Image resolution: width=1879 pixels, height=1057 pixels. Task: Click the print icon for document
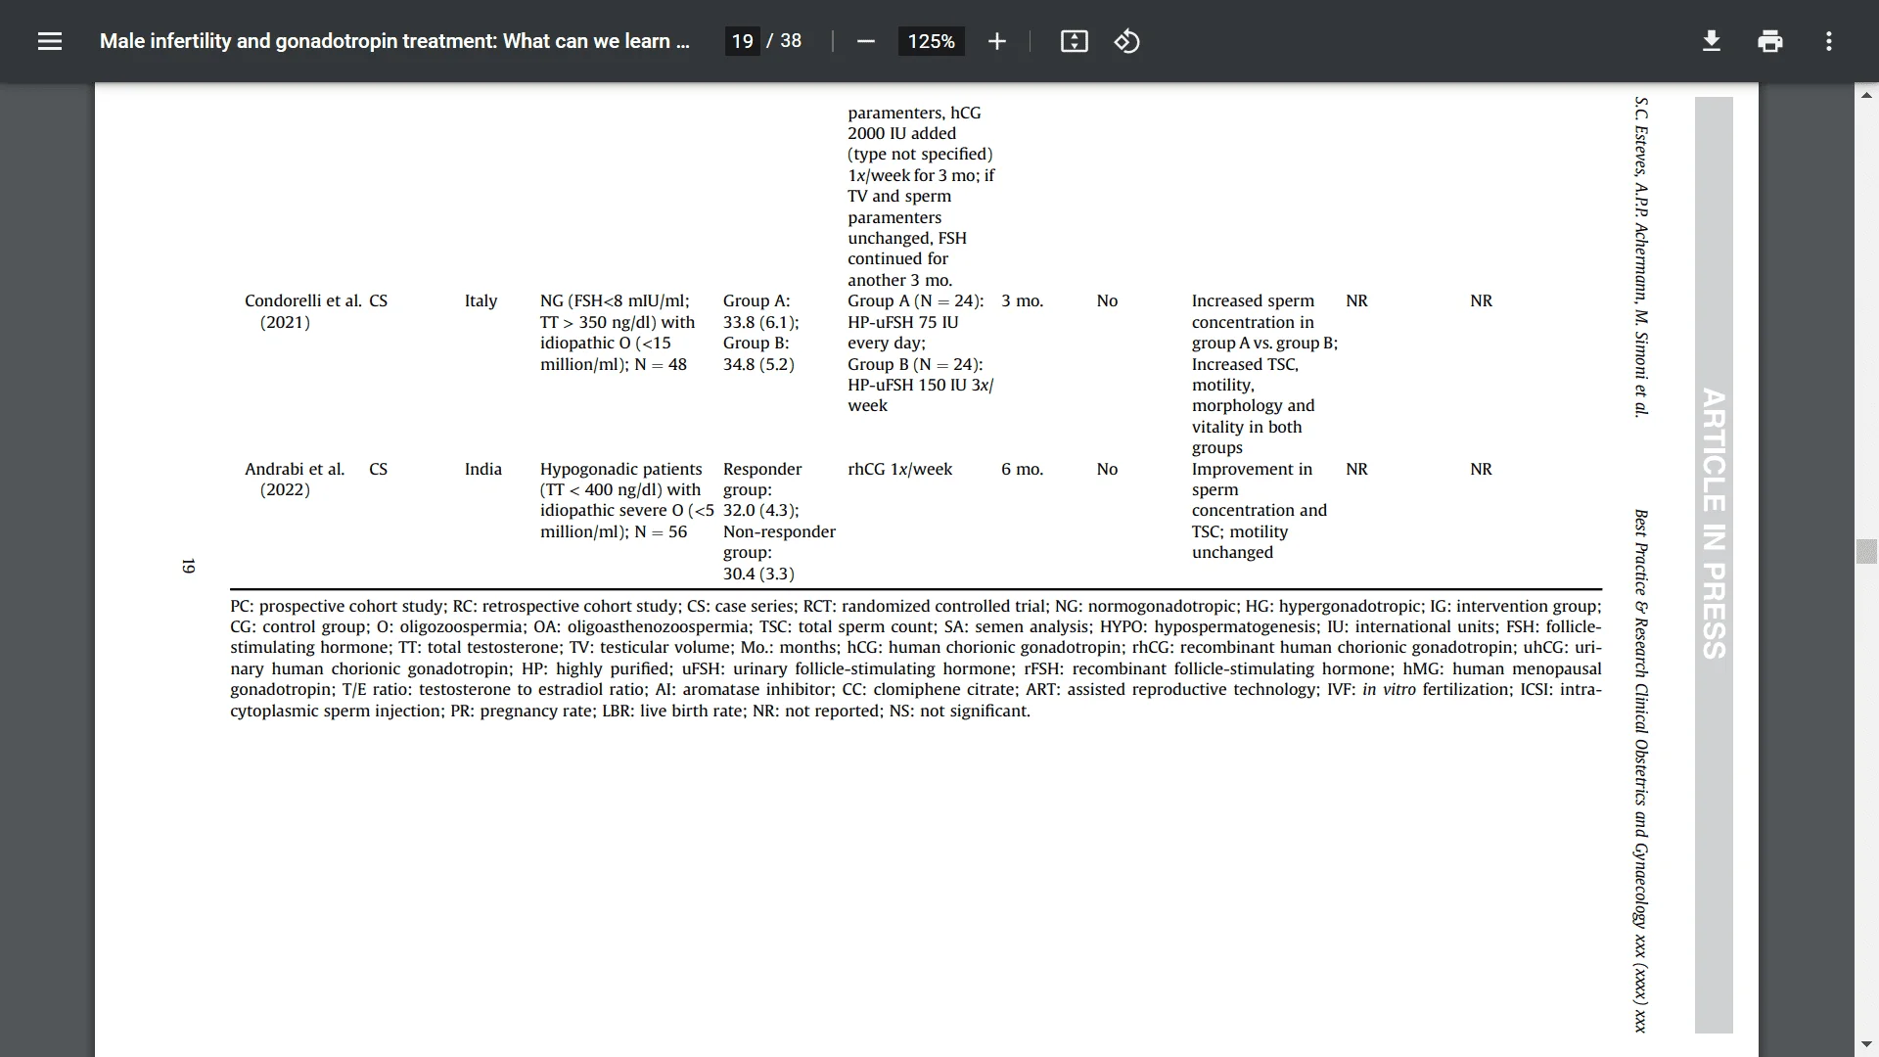pyautogui.click(x=1769, y=41)
